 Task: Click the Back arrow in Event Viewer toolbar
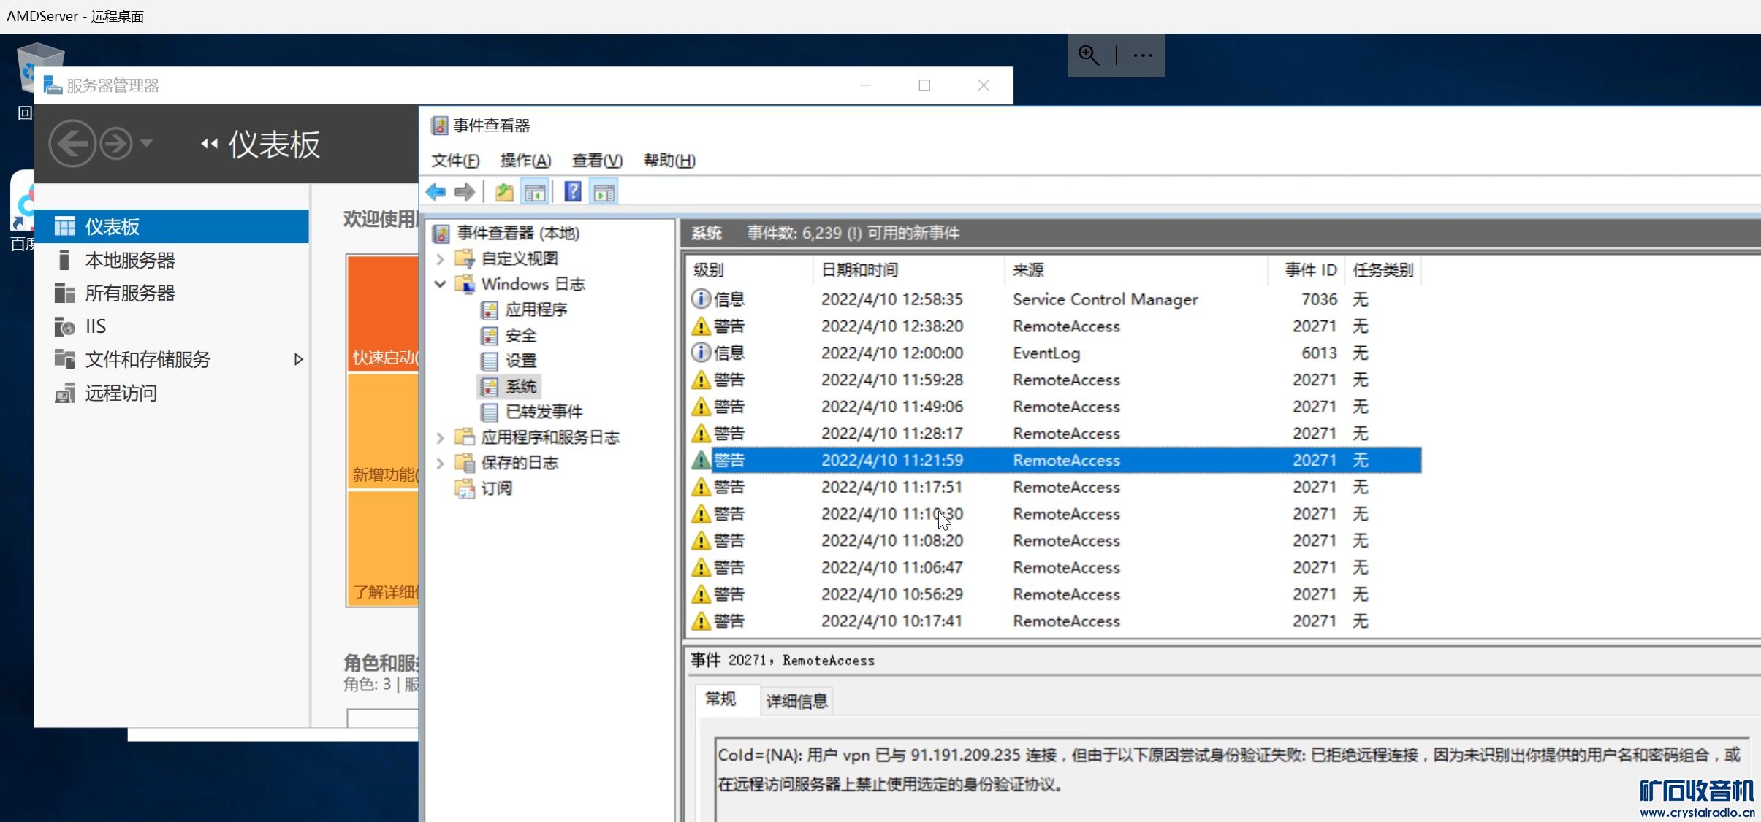pos(436,192)
